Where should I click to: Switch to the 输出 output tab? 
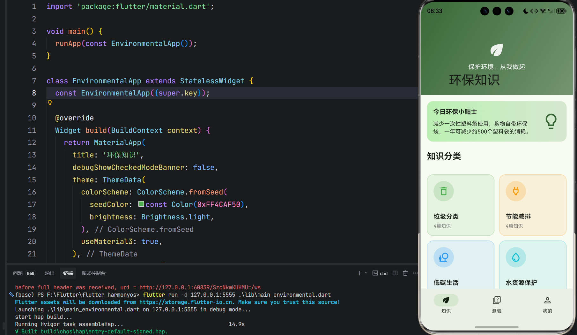coord(49,273)
